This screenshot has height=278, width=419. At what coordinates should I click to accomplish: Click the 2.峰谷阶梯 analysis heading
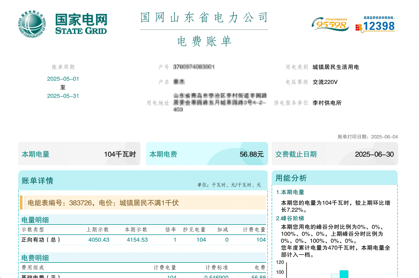290,218
